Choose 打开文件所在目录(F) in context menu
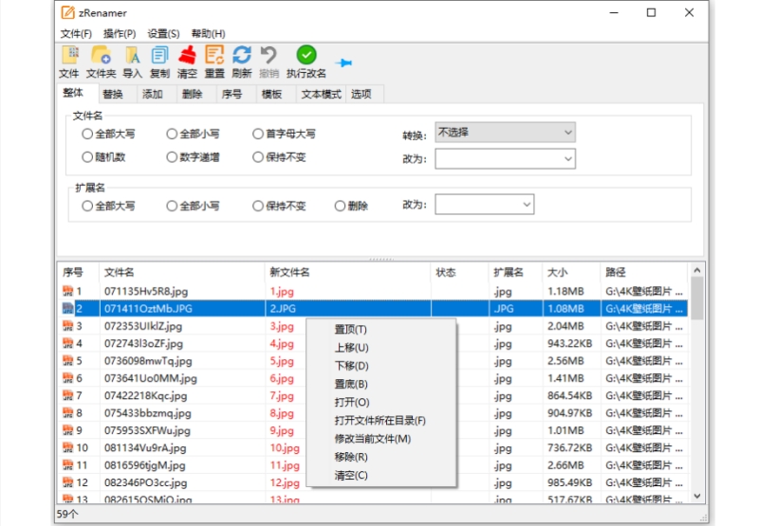This screenshot has width=759, height=526. pos(381,421)
